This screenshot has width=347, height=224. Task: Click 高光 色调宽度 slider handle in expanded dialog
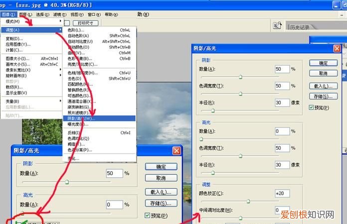(x=240, y=156)
